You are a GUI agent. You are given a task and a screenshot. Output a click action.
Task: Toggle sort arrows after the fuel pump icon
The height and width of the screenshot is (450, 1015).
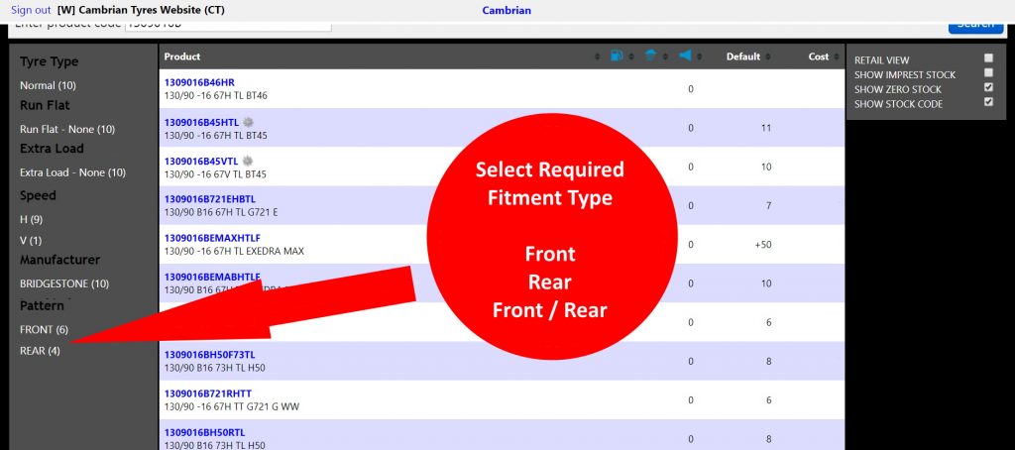629,56
